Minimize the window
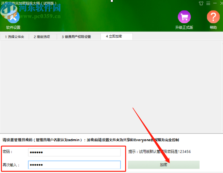223x173 pixels. click(215, 3)
